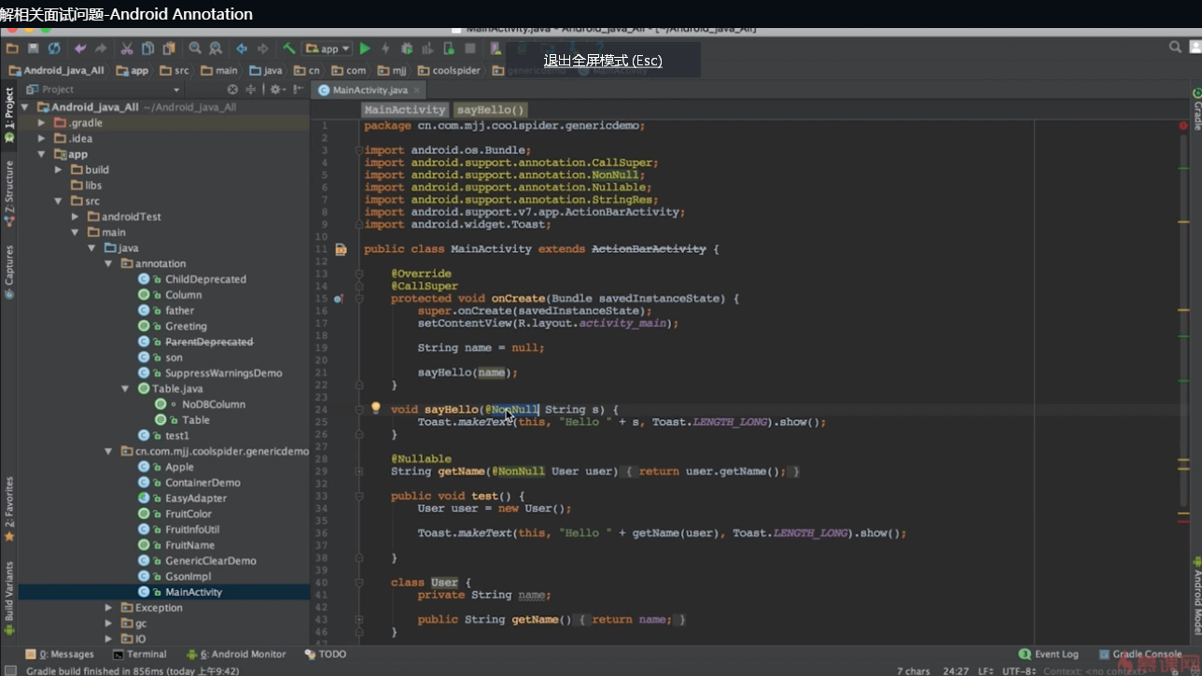
Task: Toggle the Build Variants side panel
Action: pyautogui.click(x=9, y=591)
